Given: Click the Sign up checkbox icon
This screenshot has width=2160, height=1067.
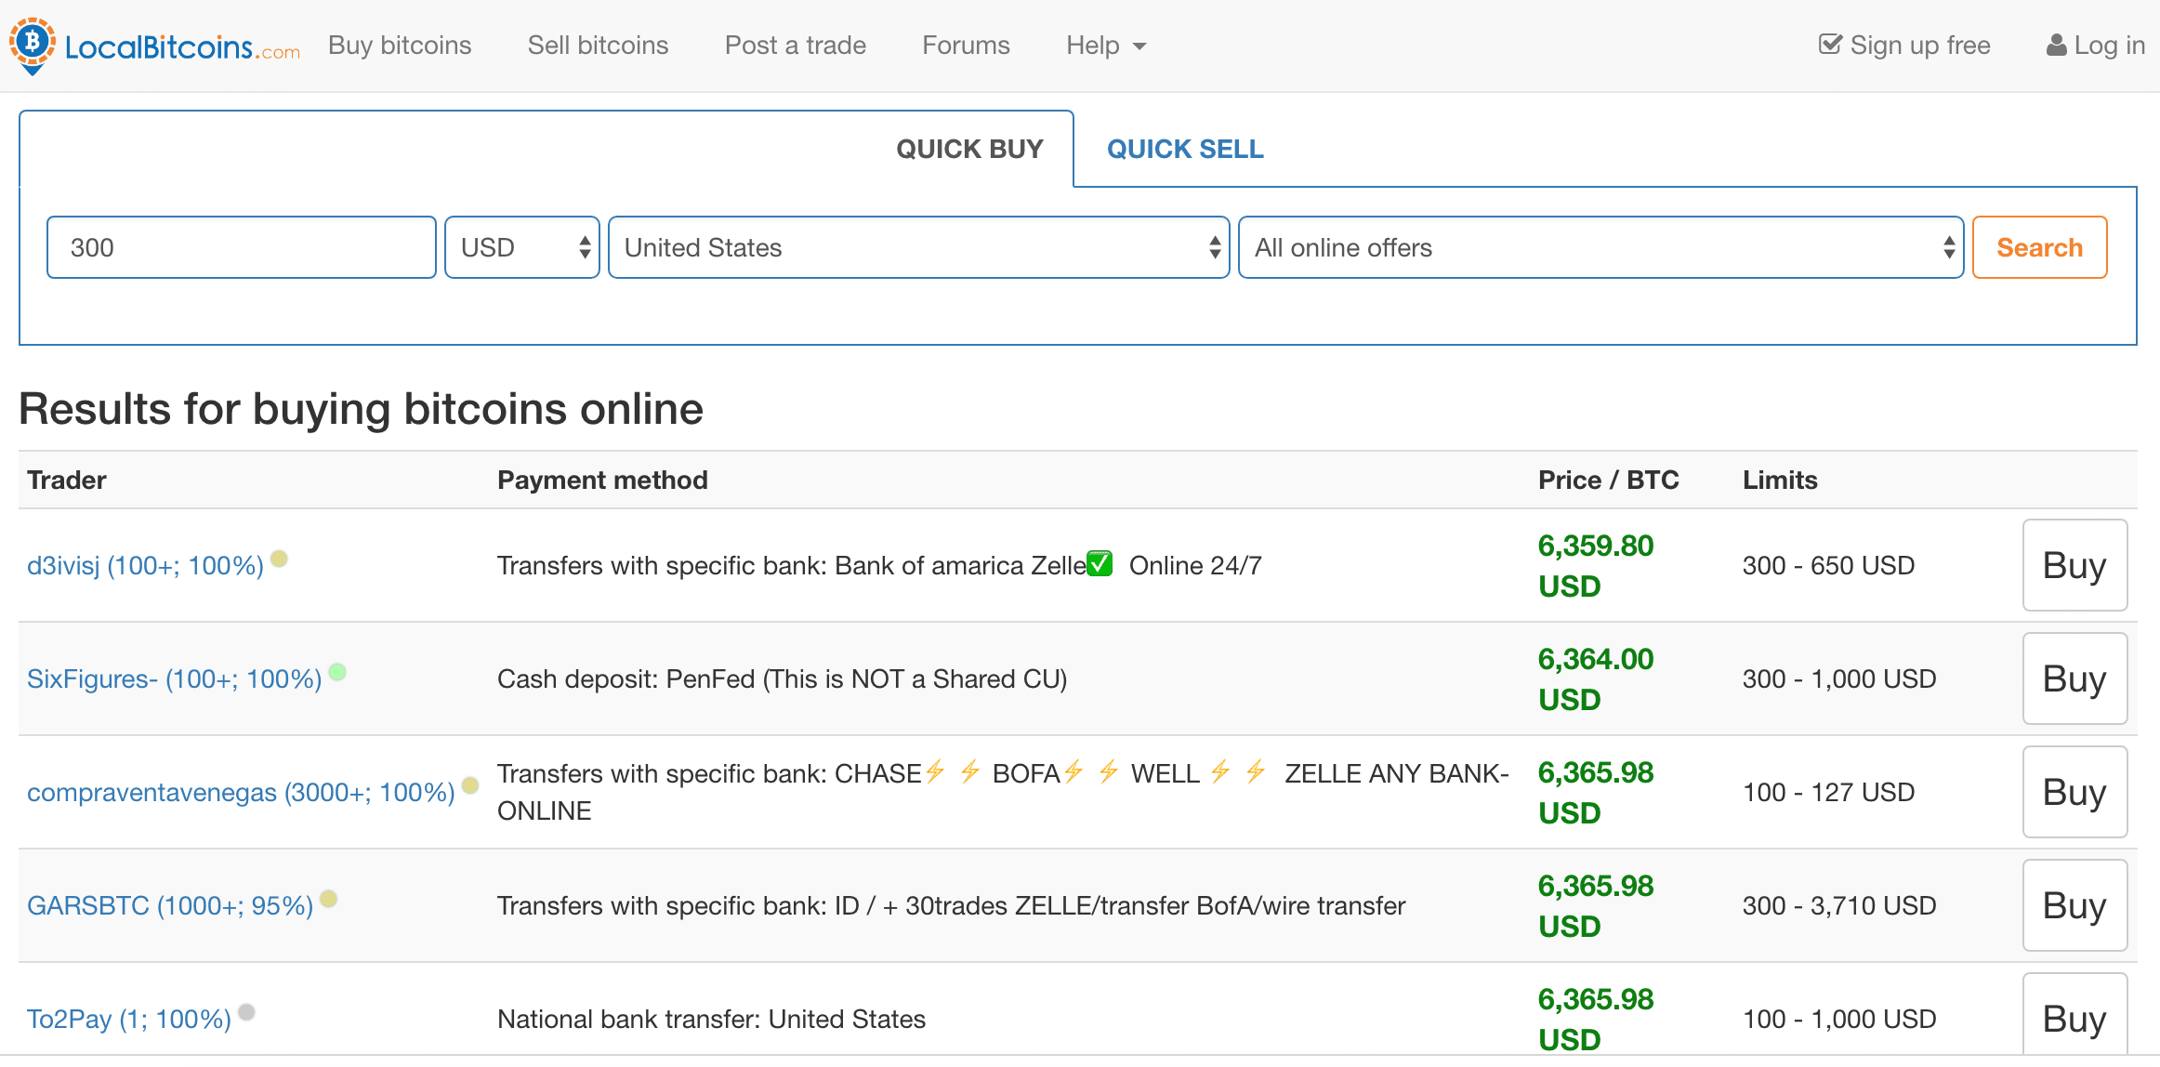Looking at the screenshot, I should pos(1830,45).
